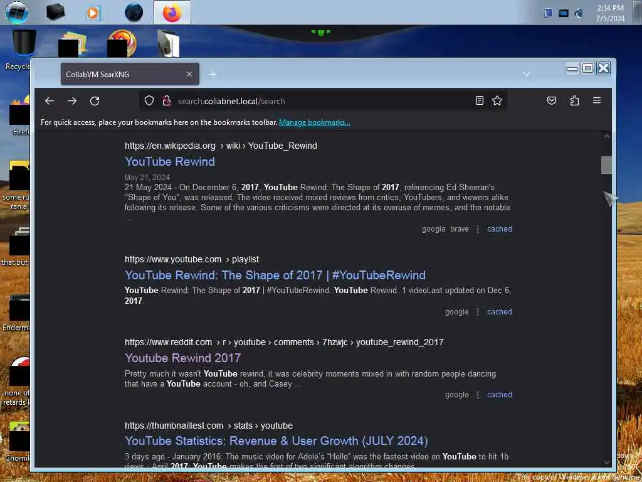The image size is (642, 482).
Task: Toggle reader view icon in address bar
Action: coord(480,101)
